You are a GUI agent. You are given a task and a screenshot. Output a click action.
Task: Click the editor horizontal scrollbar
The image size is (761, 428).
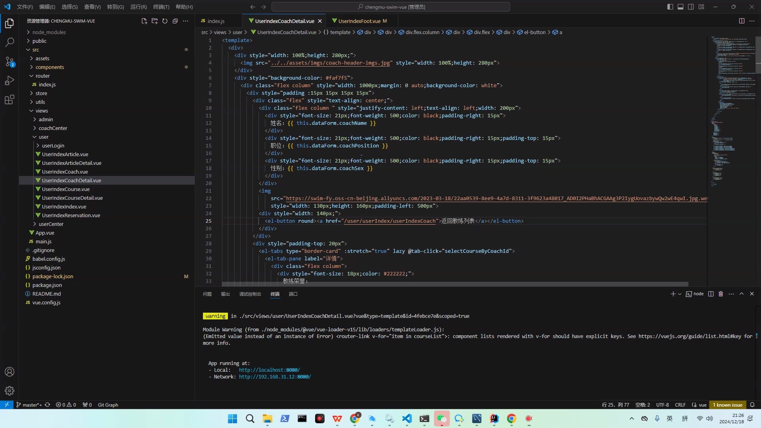(455, 284)
